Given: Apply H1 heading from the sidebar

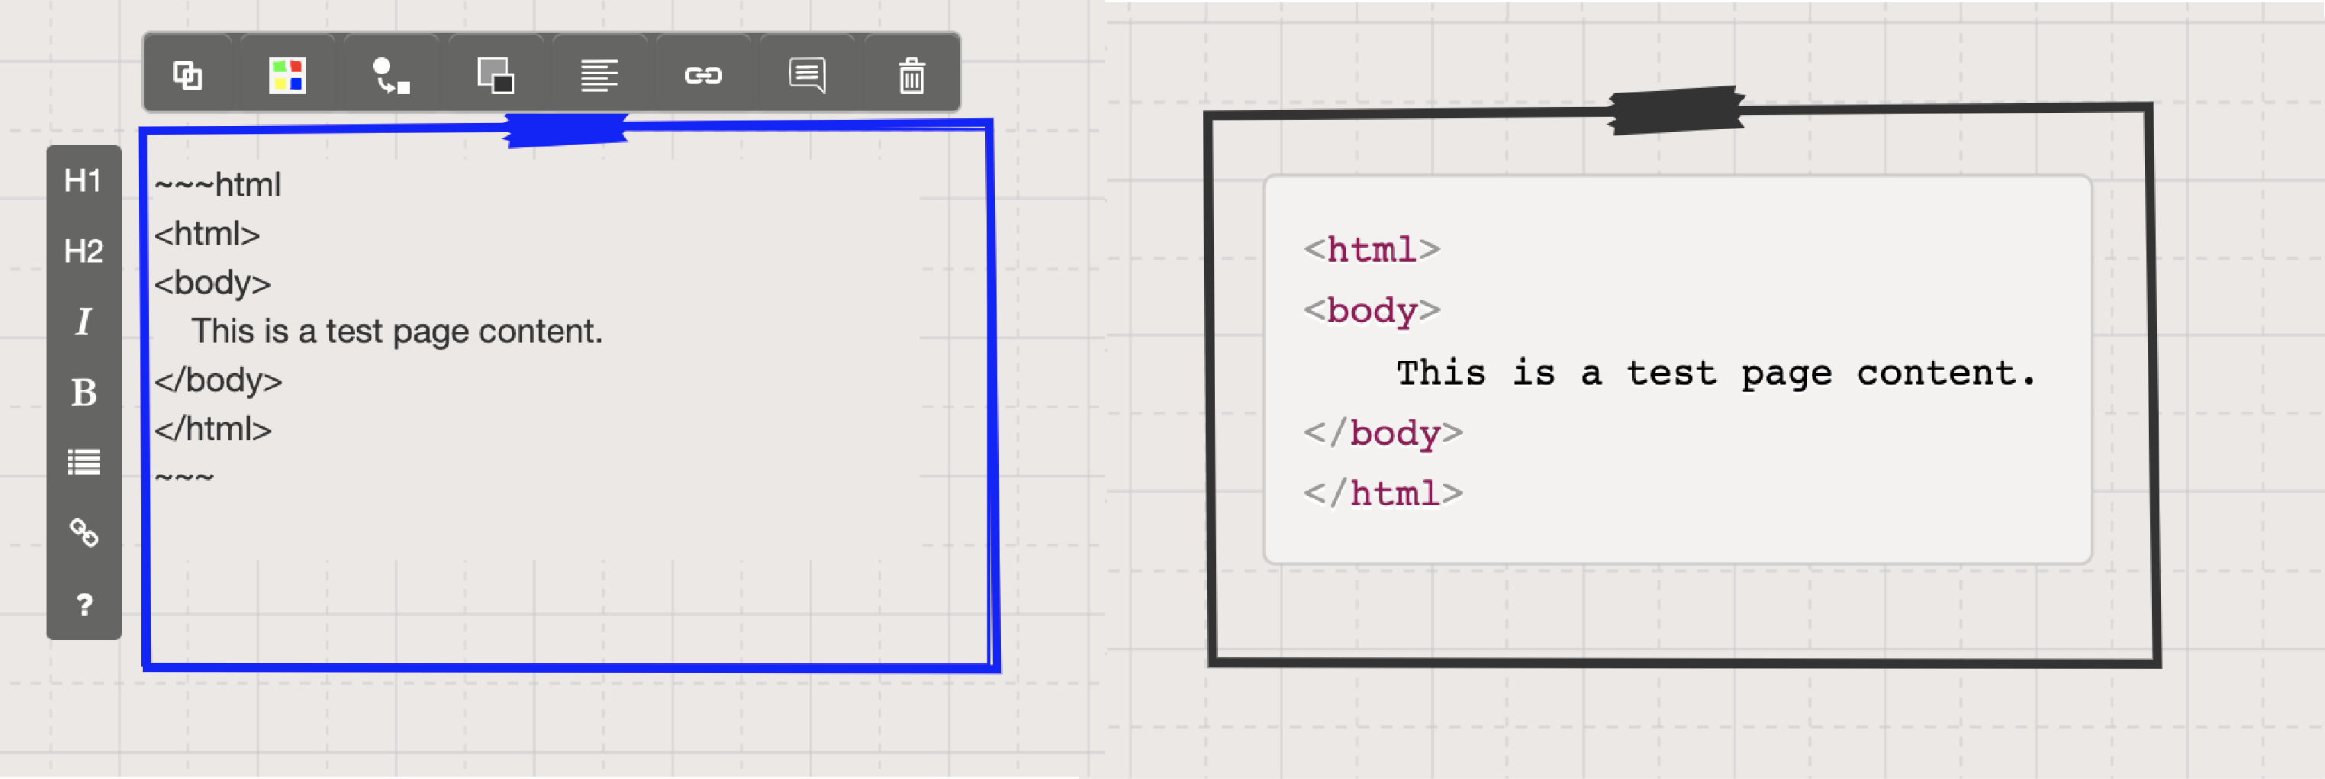Looking at the screenshot, I should click(x=83, y=179).
